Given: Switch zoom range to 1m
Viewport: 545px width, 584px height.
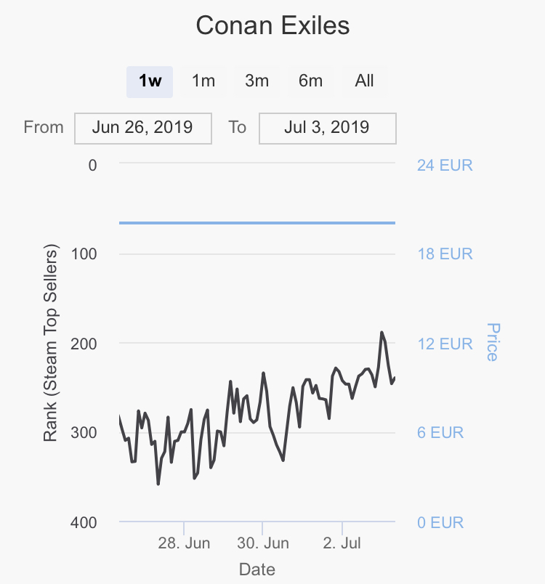Looking at the screenshot, I should [203, 81].
